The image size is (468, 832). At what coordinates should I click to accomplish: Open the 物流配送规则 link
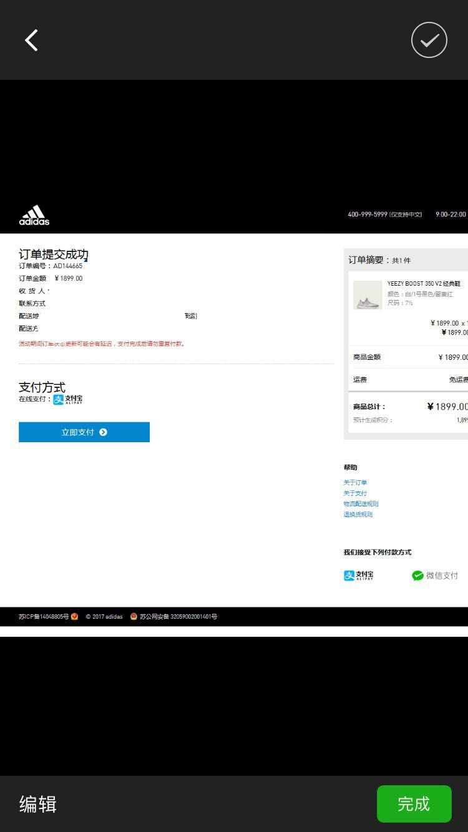361,504
